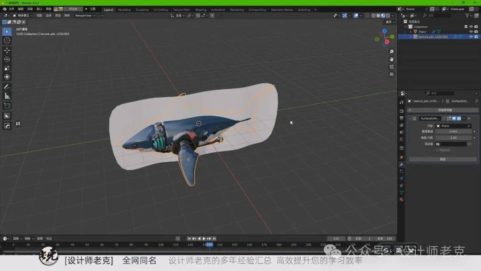Open the Output properties tab
This screenshot has width=481, height=271.
point(402,118)
